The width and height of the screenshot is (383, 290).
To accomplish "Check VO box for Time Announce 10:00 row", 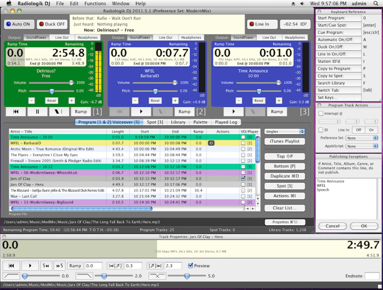I will pos(243,137).
